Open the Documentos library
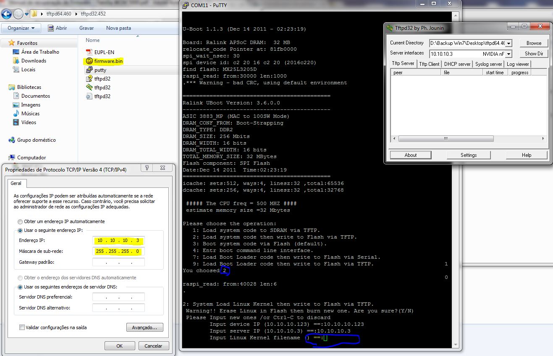The height and width of the screenshot is (356, 553). click(35, 96)
